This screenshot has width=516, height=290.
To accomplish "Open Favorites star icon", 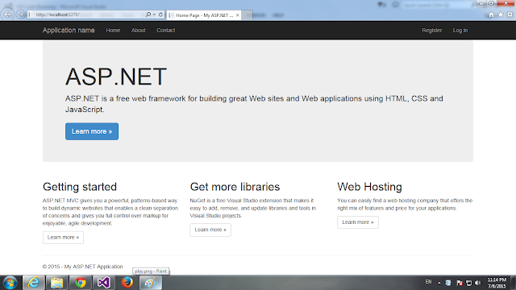I will [x=501, y=14].
